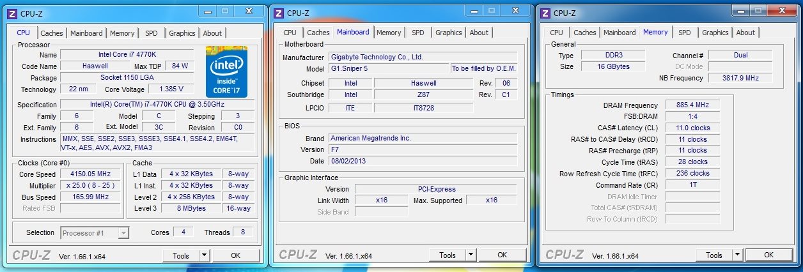Open the Caches tab in the CPU window
The width and height of the screenshot is (803, 272).
click(x=52, y=33)
